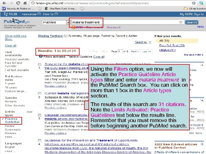Filter results by Free Full Text (13)
The width and height of the screenshot is (206, 154).
(172, 45)
